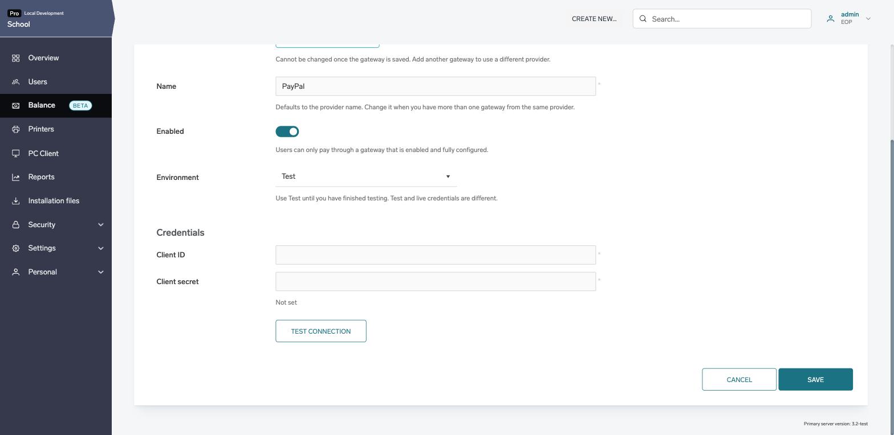The image size is (894, 435).
Task: Cancel editing the gateway
Action: tap(739, 379)
